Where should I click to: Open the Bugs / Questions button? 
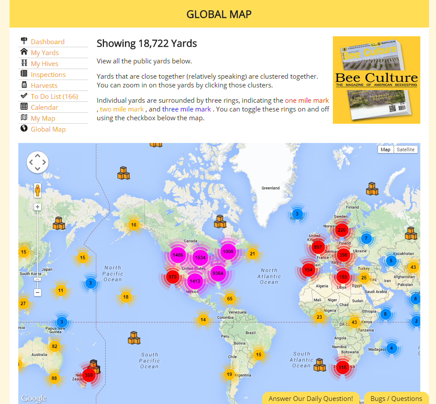click(396, 398)
